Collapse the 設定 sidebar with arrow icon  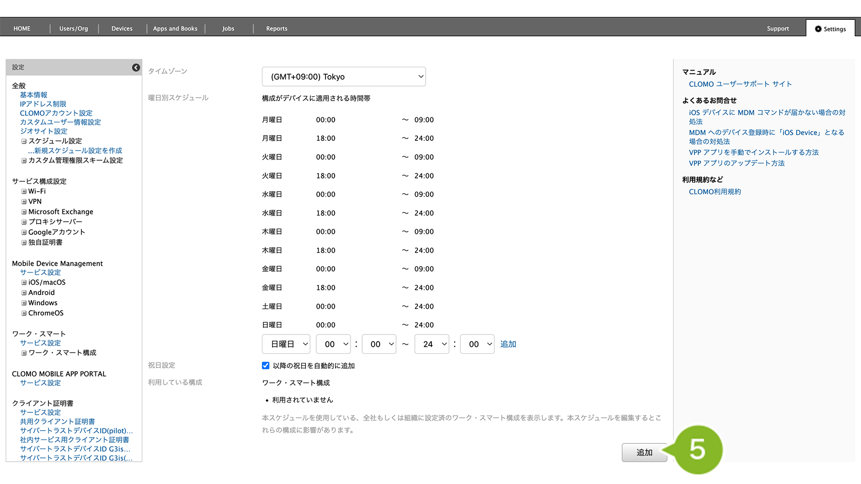coord(136,68)
